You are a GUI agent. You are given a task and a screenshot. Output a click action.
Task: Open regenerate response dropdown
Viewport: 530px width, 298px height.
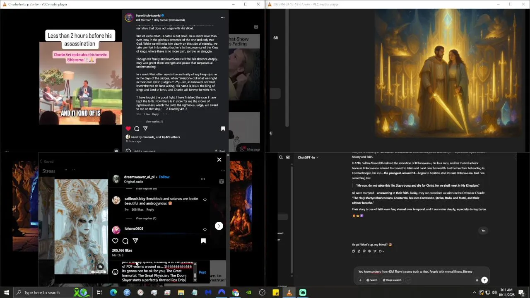point(381,251)
